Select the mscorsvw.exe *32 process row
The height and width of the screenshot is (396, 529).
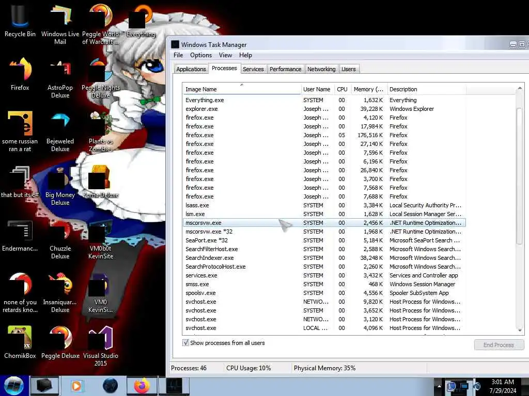pyautogui.click(x=324, y=232)
